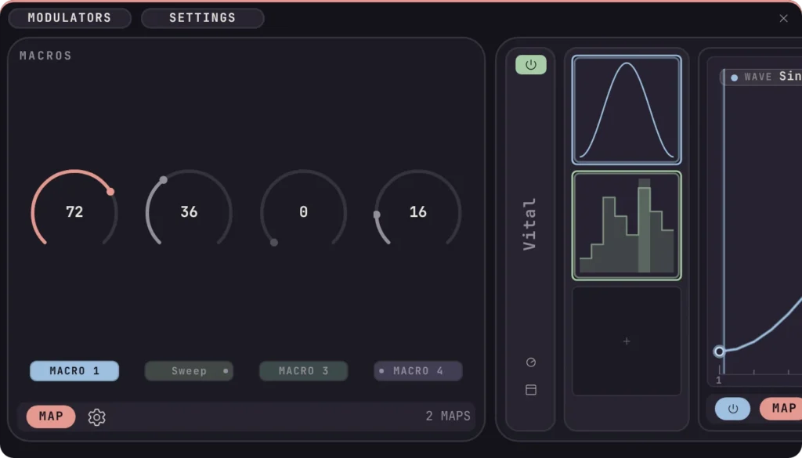
Task: Open the Settings tab
Action: coord(203,18)
